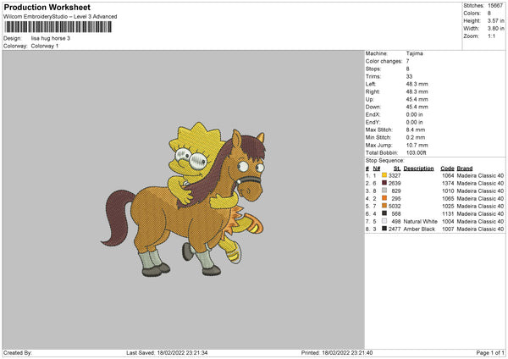This screenshot has width=508, height=359.
Task: Click the Machine value 'Tajima'
Action: (x=414, y=53)
